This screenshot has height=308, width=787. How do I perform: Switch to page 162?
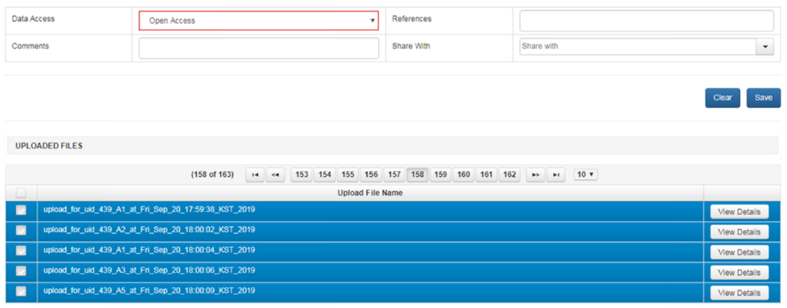click(510, 175)
